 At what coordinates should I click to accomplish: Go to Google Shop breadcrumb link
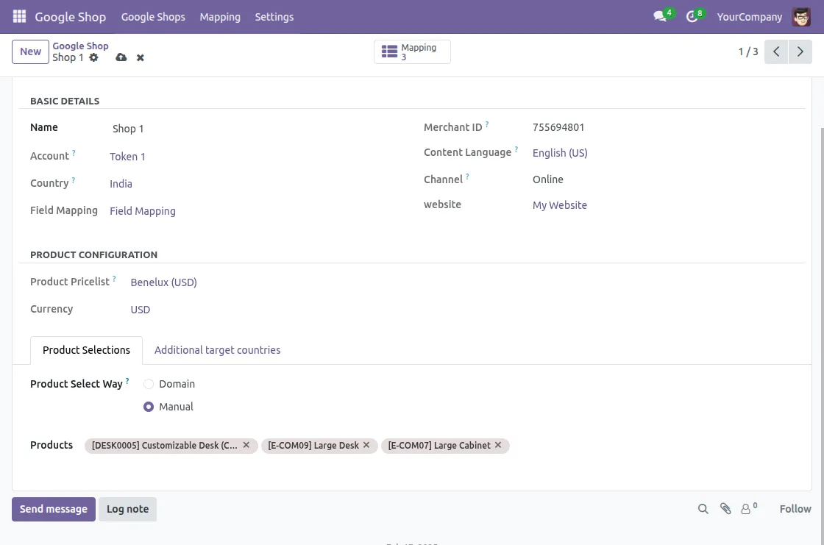pos(80,46)
